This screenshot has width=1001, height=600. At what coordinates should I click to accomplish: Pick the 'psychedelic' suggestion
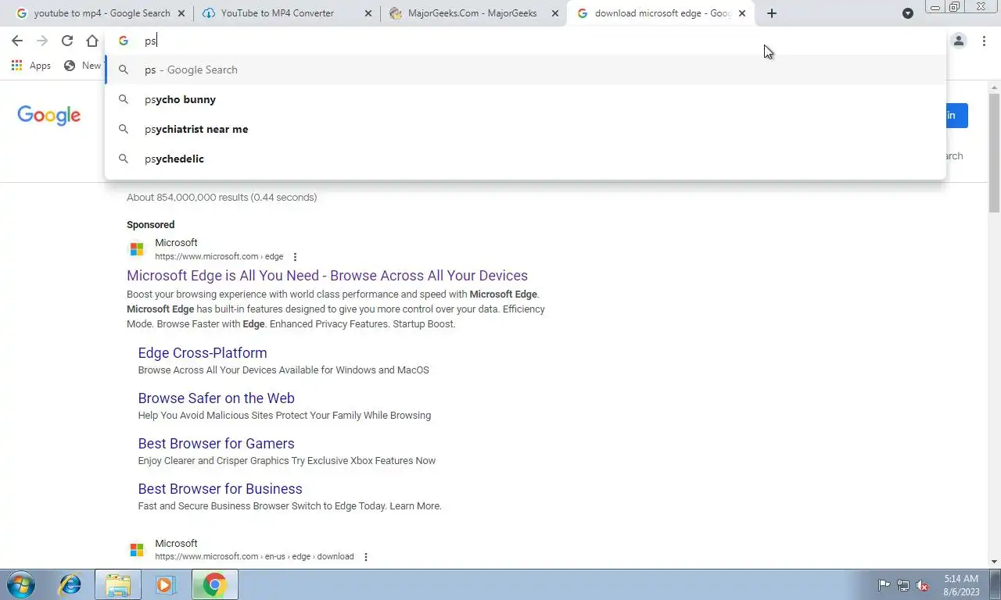click(x=525, y=159)
